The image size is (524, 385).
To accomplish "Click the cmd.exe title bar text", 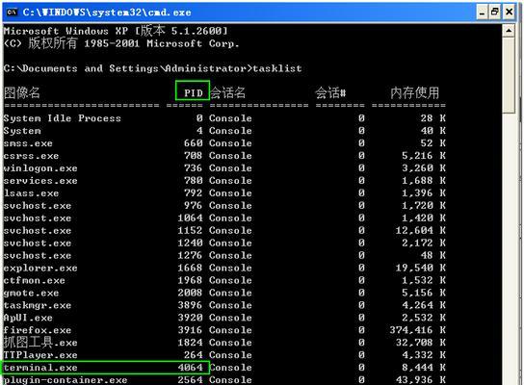I will point(107,13).
